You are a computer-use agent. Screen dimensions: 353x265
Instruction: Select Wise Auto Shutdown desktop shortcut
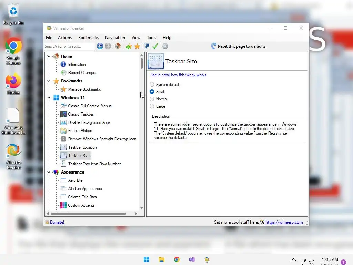point(13,121)
